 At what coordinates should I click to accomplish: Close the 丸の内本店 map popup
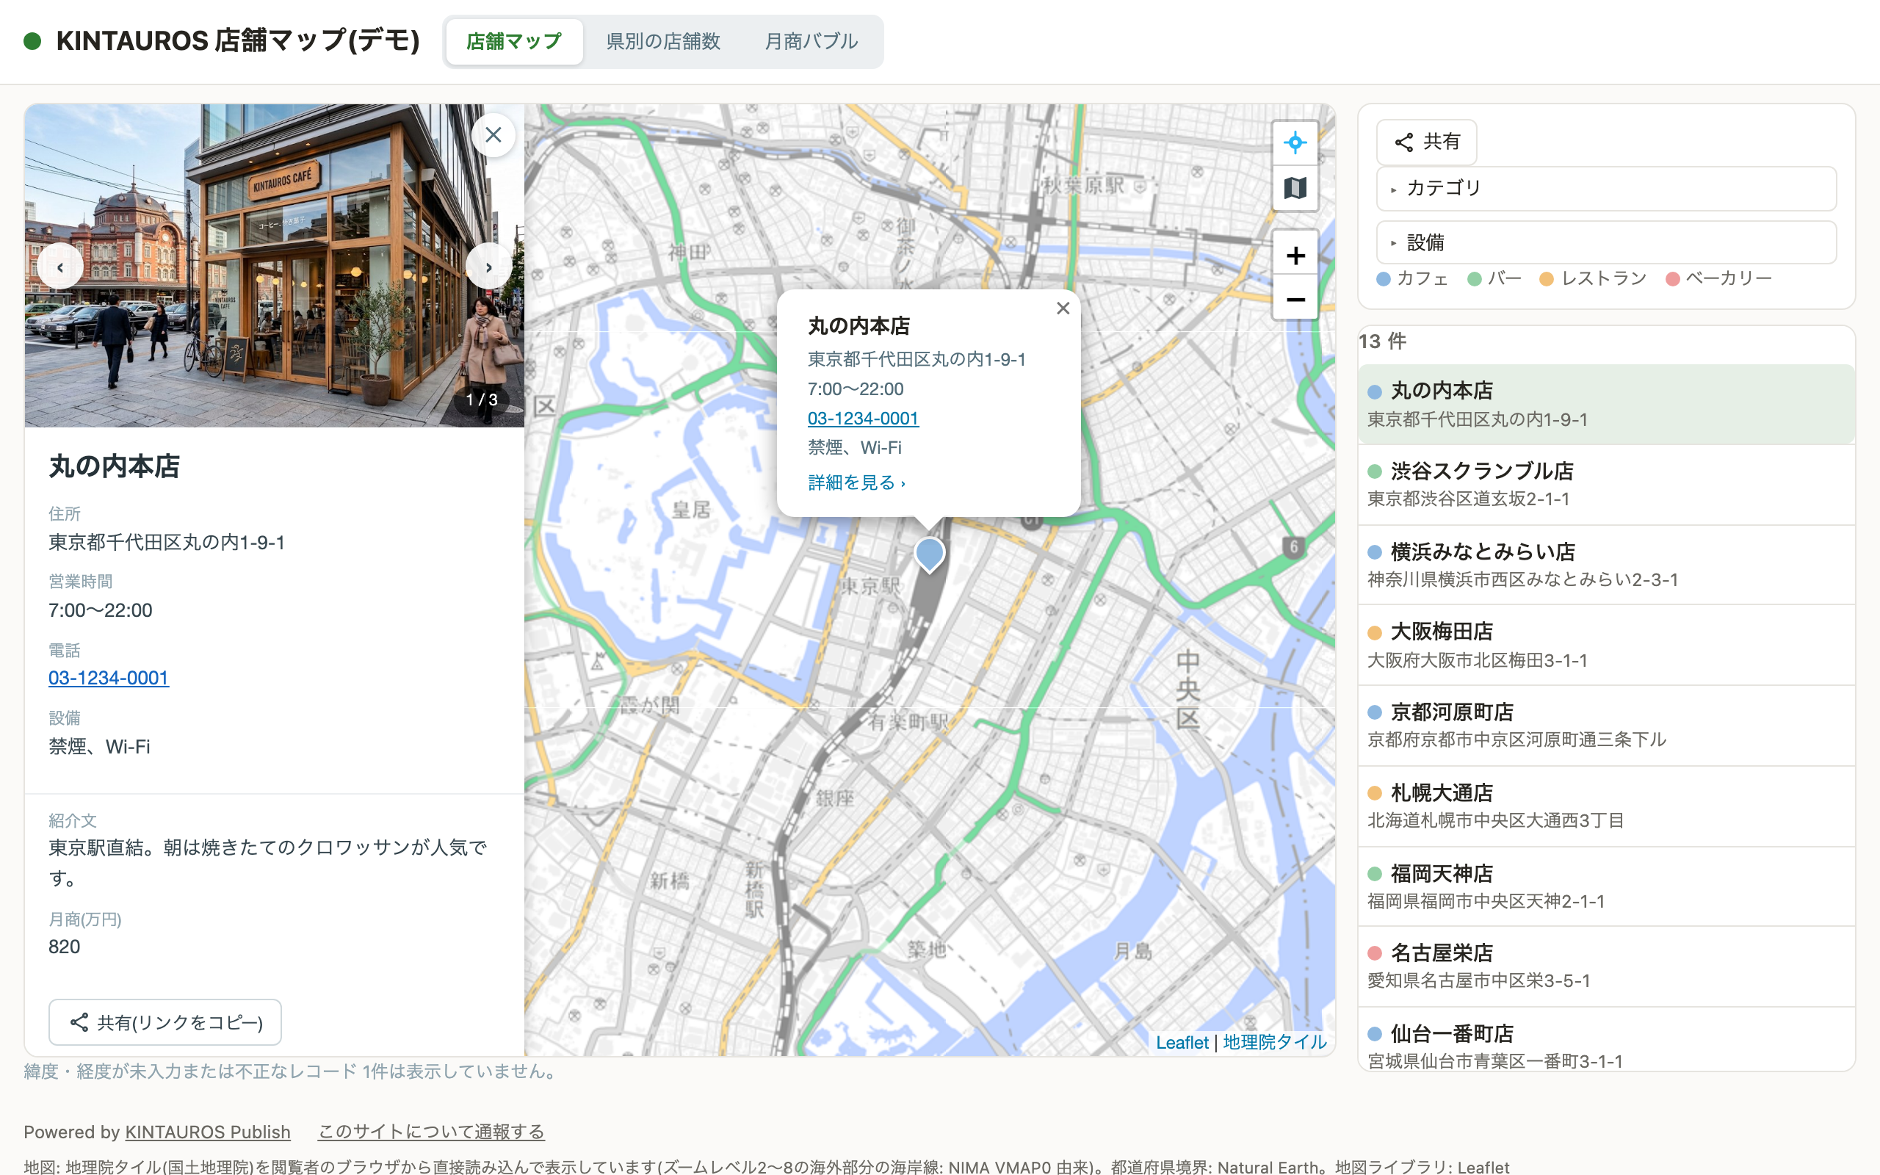point(1063,308)
